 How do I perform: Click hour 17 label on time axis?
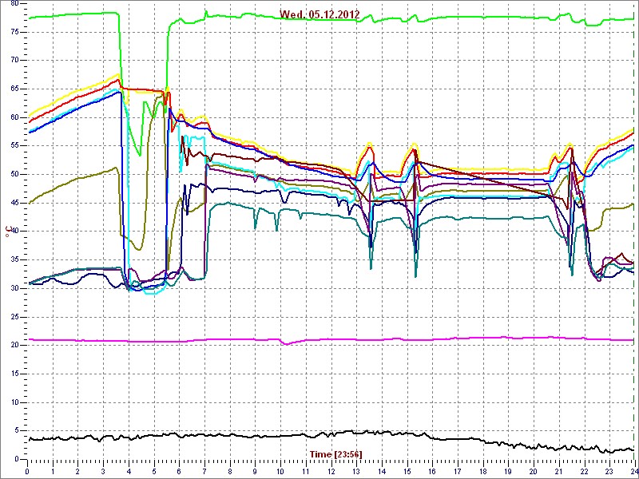[458, 469]
